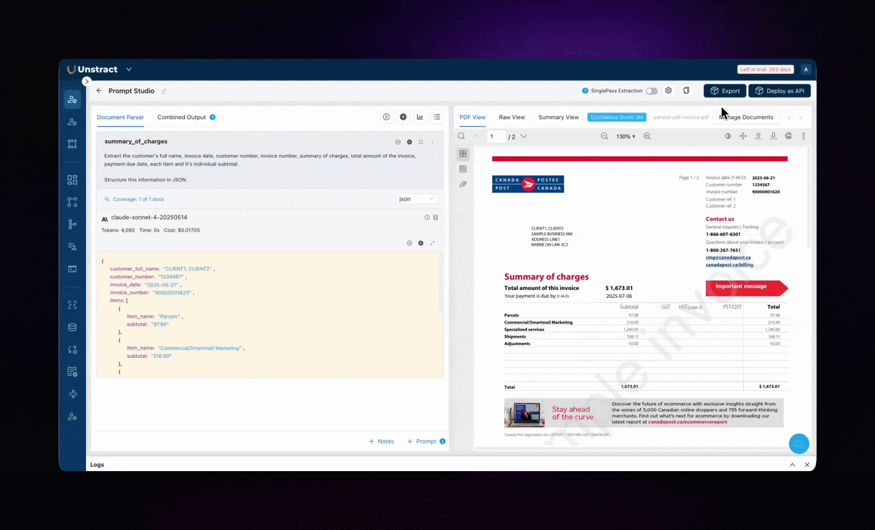Open the terminal console icon in the sidebar
The height and width of the screenshot is (530, 875).
pos(72,269)
